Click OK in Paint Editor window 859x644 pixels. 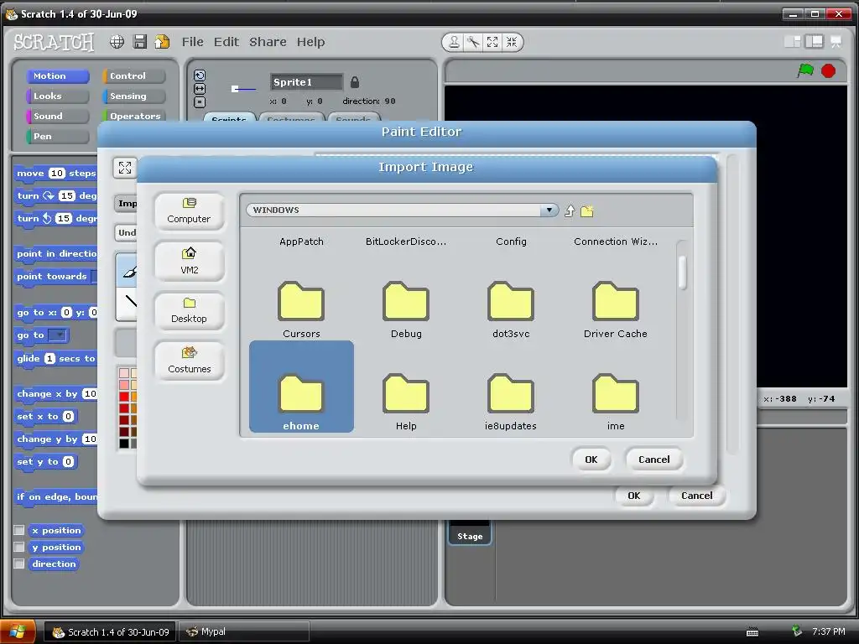coord(634,496)
